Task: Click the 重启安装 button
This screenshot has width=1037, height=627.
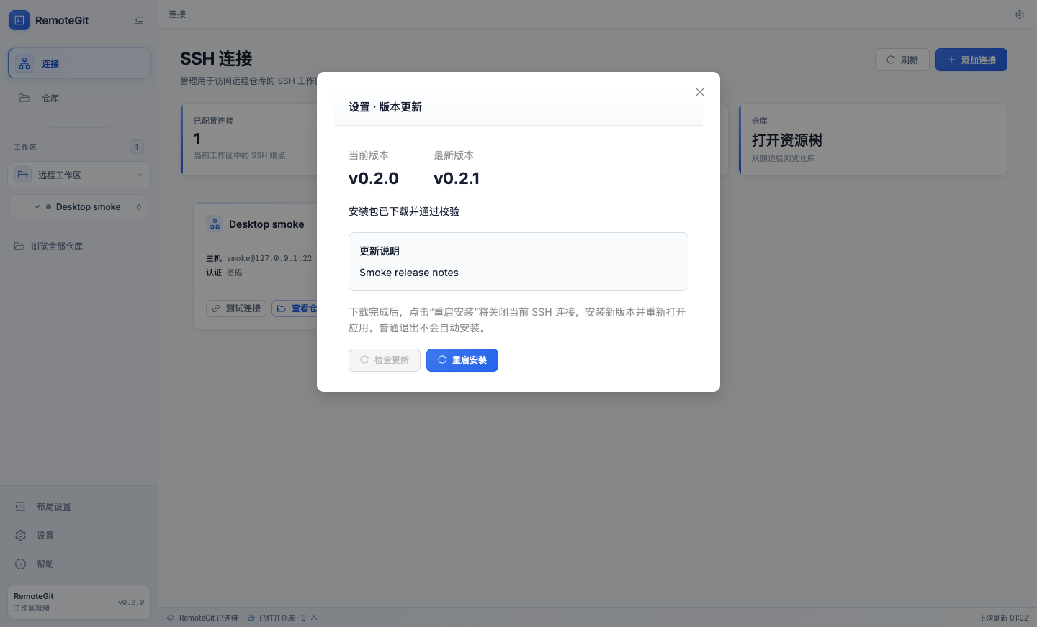Action: pyautogui.click(x=462, y=360)
